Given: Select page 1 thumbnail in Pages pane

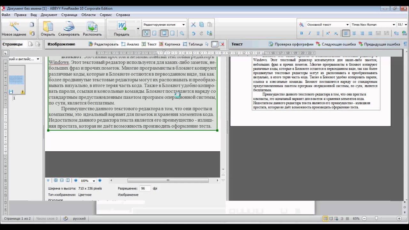Looking at the screenshot, I should pyautogui.click(x=17, y=80).
